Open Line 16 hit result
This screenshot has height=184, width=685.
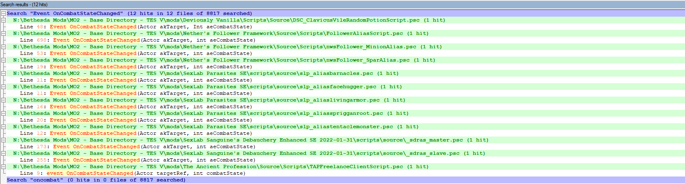click(x=136, y=107)
